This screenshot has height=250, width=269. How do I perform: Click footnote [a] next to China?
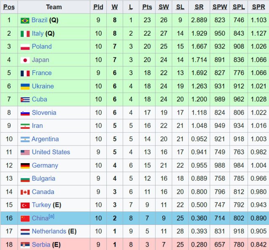[x=51, y=216]
